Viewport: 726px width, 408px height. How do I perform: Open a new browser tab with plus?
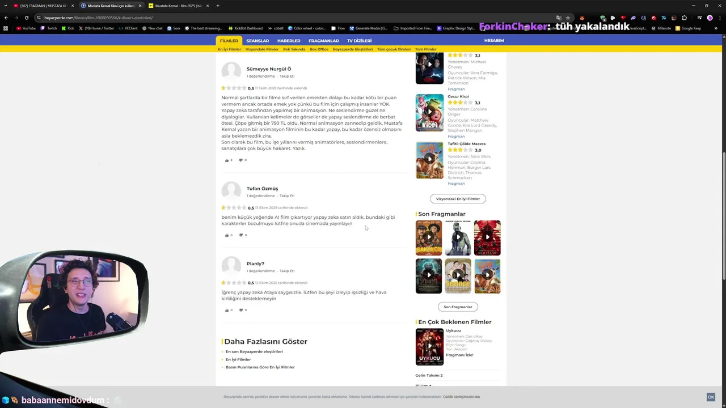tap(218, 6)
